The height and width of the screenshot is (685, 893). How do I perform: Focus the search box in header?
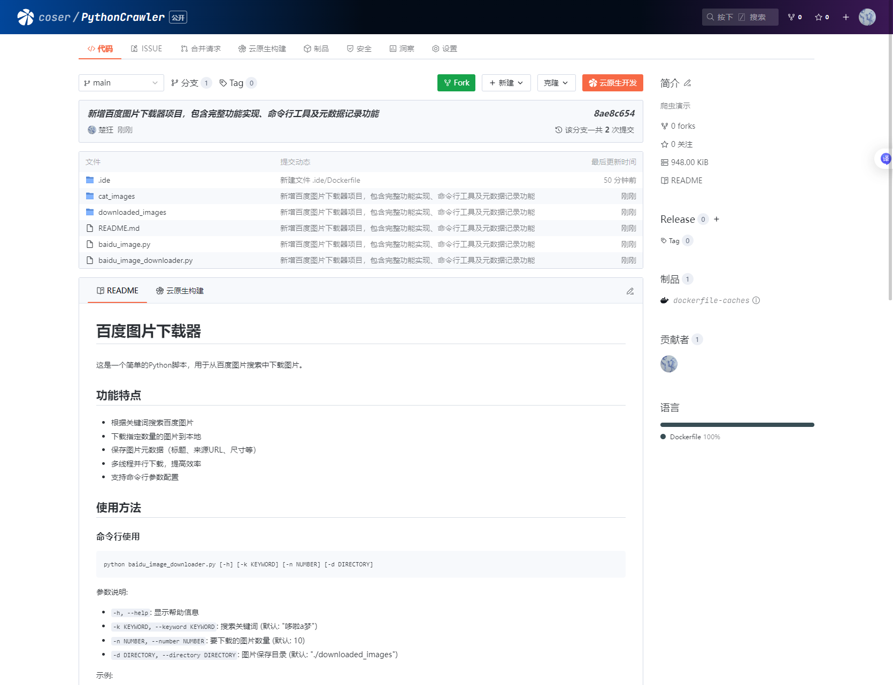[740, 17]
